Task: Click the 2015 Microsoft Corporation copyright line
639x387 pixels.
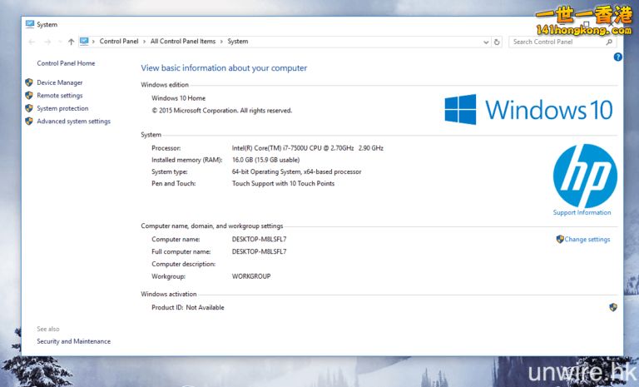Action: 221,111
